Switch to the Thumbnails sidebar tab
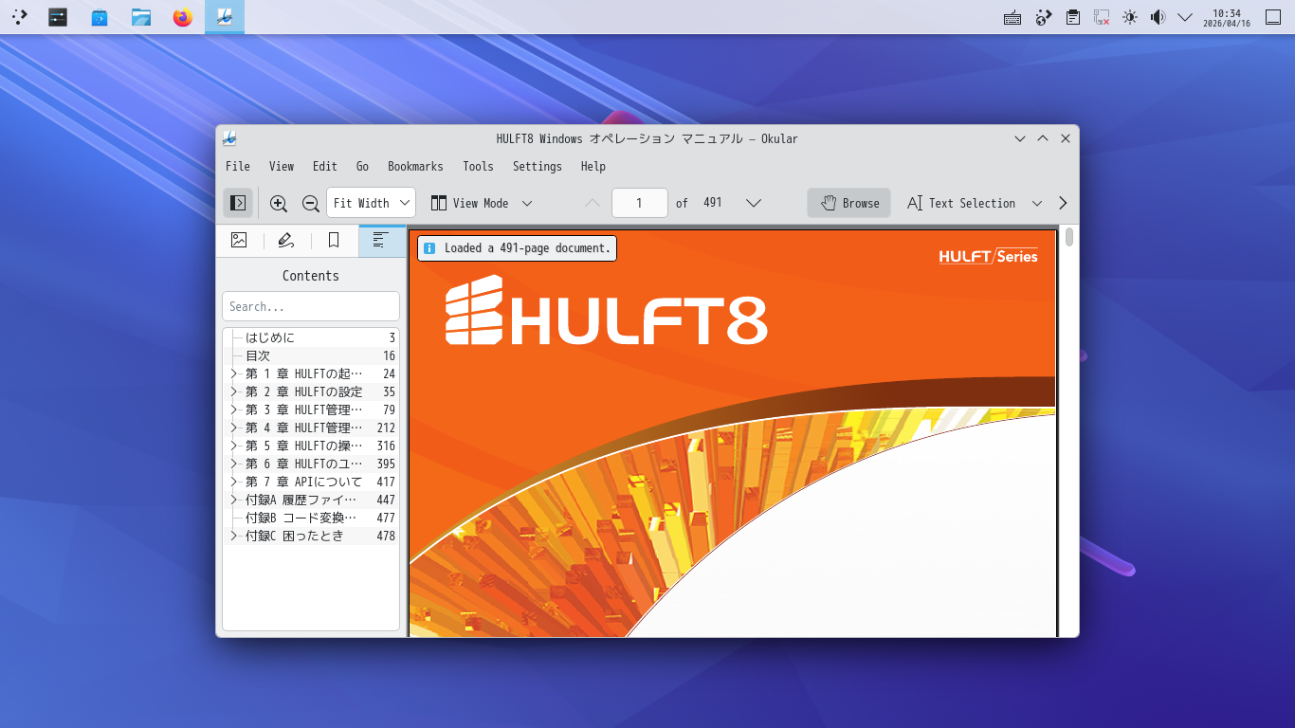This screenshot has height=728, width=1295. [x=239, y=241]
